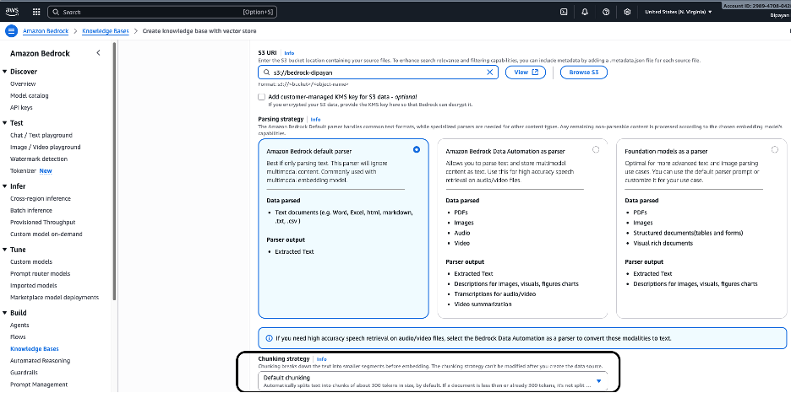791x393 pixels.
Task: Select Bedrock Data Automation as parser
Action: click(x=596, y=149)
